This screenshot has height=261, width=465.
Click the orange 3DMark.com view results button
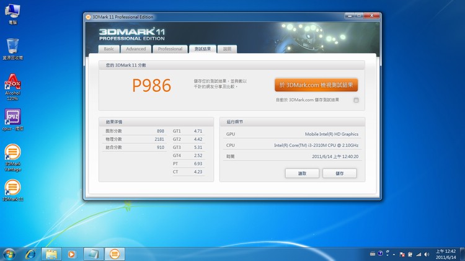(316, 85)
